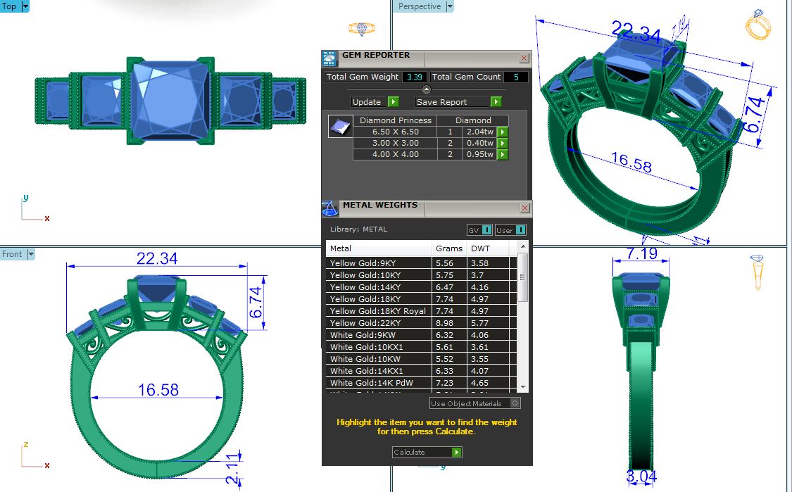This screenshot has width=792, height=492.
Task: Click the Perspective viewport ring display icon
Action: pos(759,26)
